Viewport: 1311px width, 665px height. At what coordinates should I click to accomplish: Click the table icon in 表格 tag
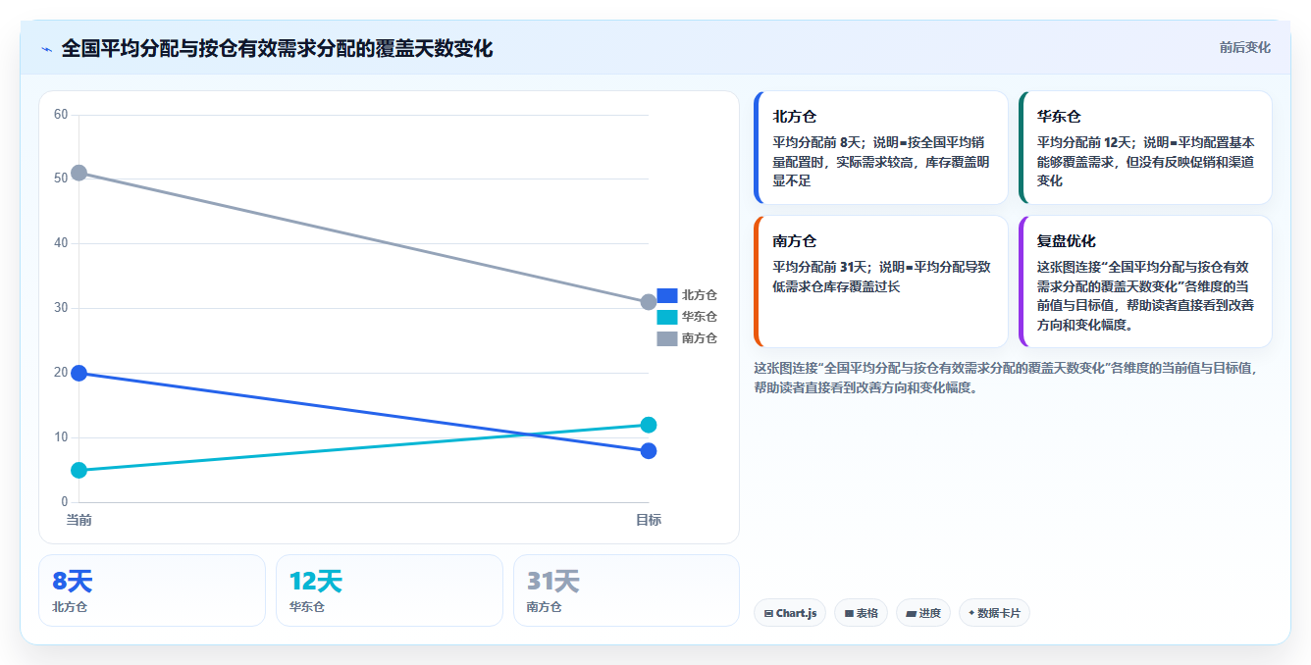(849, 613)
